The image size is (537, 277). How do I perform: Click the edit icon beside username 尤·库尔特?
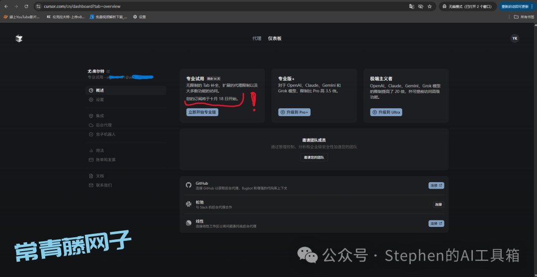click(108, 71)
